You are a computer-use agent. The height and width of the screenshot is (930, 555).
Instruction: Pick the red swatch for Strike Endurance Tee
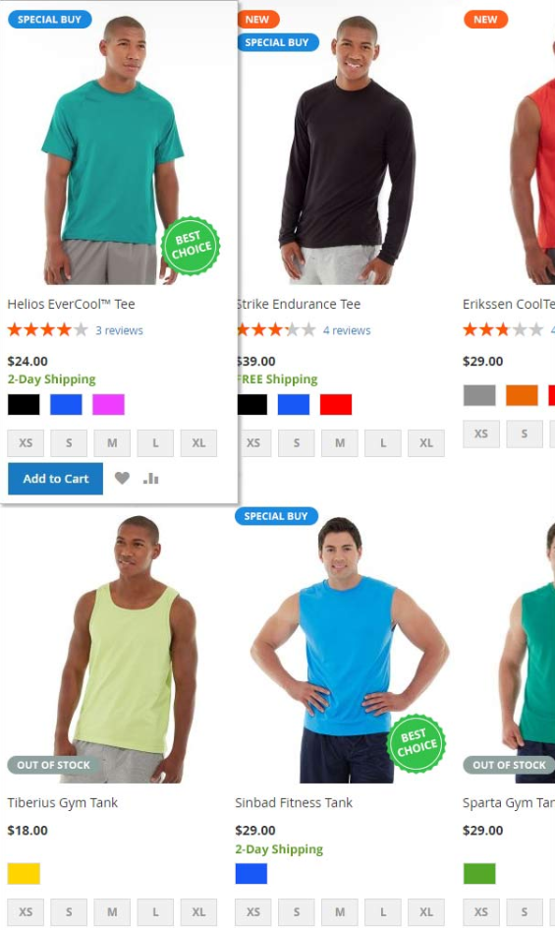click(336, 404)
